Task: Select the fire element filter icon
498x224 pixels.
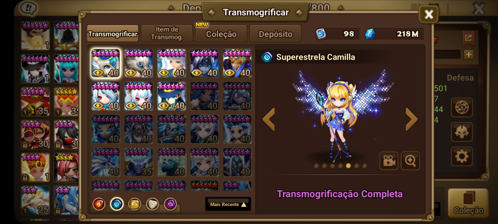Action: click(99, 204)
